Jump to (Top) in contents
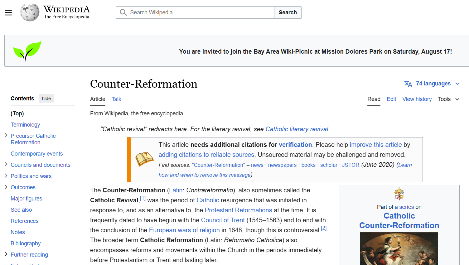 [x=17, y=113]
